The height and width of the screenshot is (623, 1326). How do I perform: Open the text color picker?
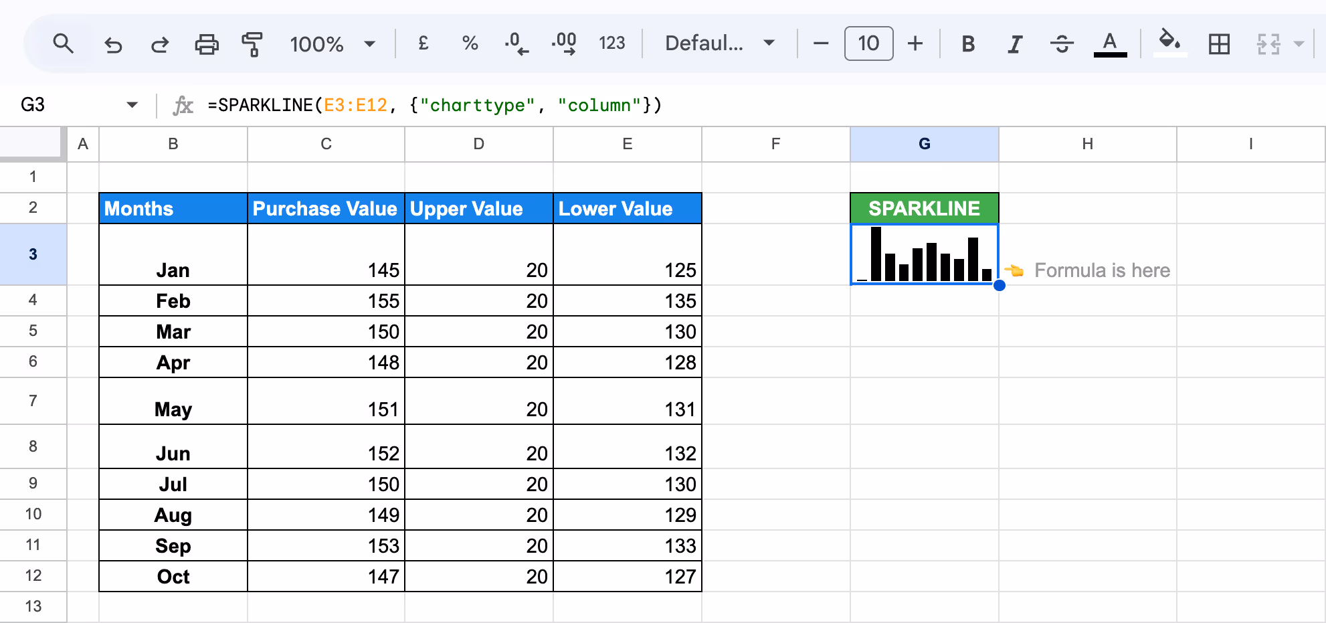click(1109, 44)
